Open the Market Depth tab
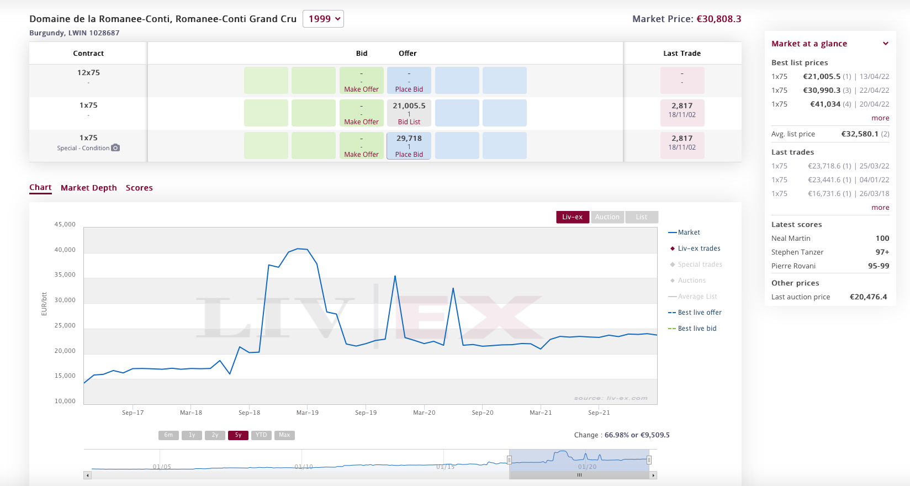This screenshot has width=910, height=486. click(x=89, y=188)
